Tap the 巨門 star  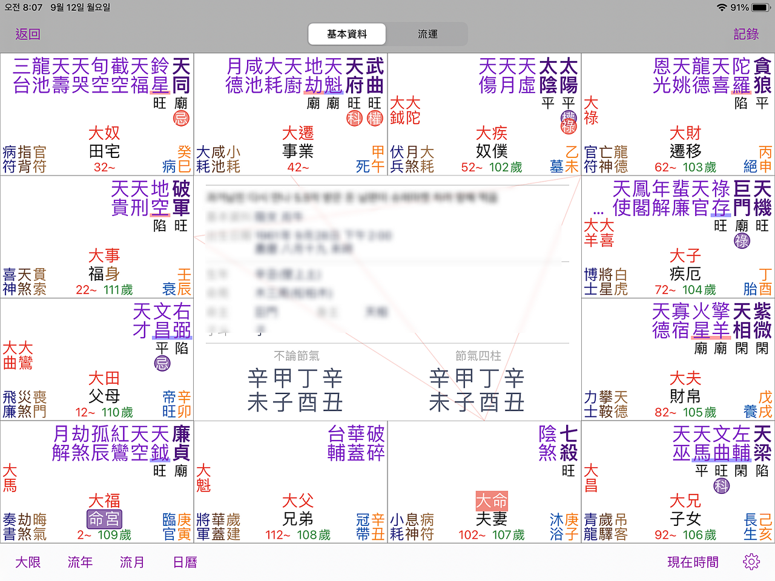tap(742, 198)
